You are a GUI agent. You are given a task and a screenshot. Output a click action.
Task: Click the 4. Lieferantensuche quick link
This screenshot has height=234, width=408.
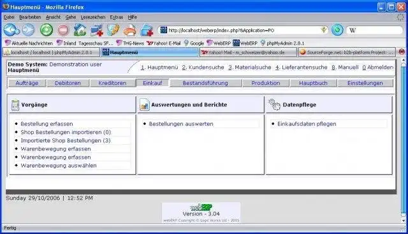(x=302, y=68)
